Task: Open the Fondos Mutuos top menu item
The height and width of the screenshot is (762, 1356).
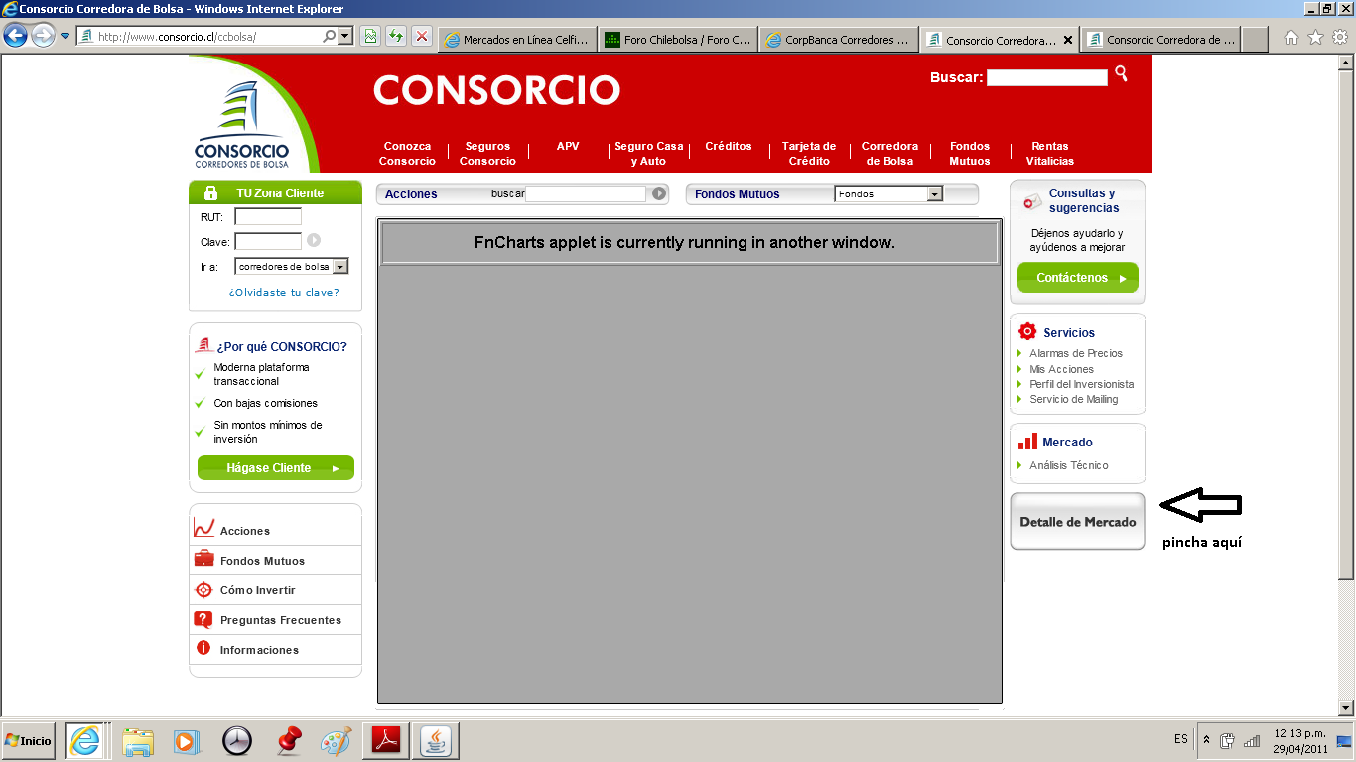Action: [970, 154]
